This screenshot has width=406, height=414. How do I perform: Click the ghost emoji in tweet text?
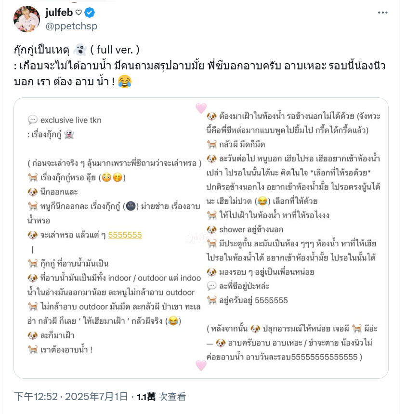79,50
